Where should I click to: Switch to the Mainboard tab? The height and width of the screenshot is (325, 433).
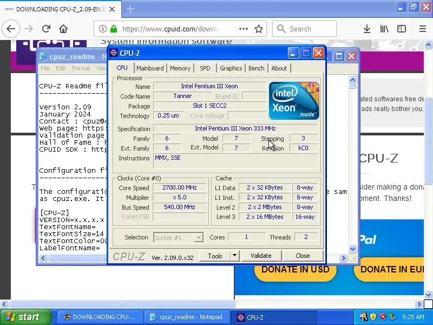[x=150, y=68]
